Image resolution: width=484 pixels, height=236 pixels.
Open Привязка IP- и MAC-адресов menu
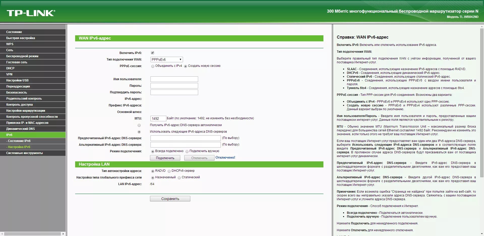(33, 123)
